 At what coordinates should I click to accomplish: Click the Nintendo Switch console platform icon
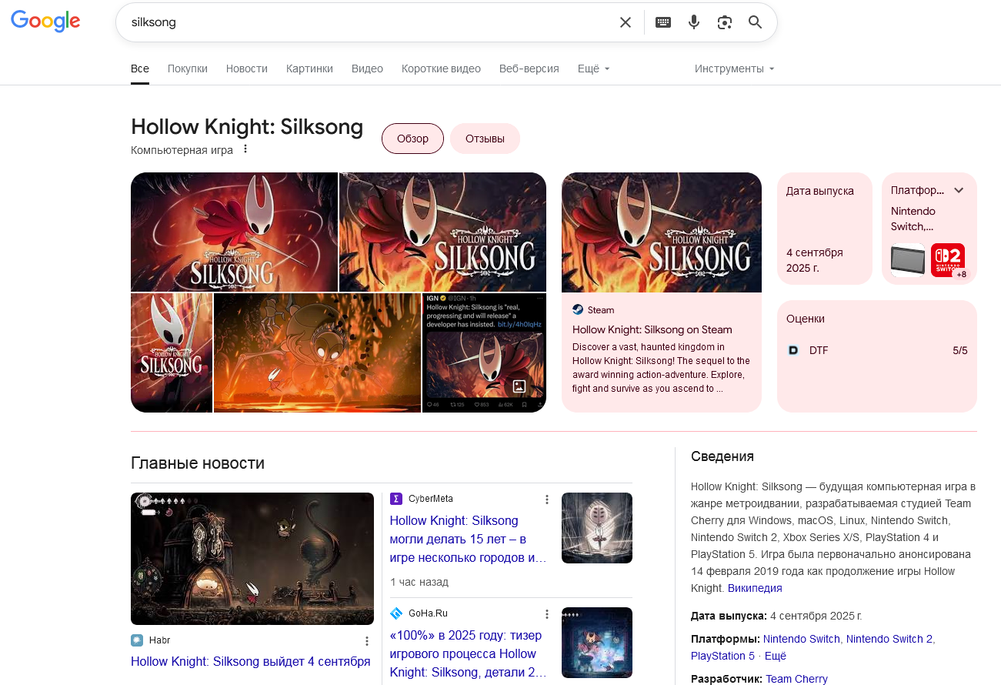pos(908,260)
